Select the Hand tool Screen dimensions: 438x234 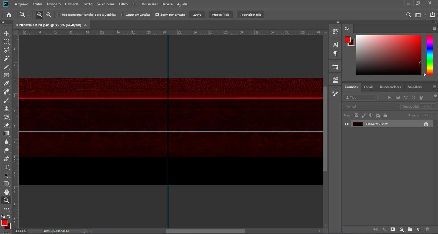[x=6, y=192]
